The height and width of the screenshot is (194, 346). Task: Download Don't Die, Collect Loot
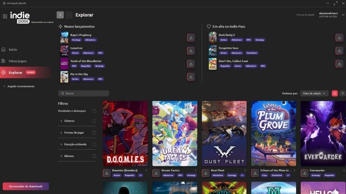pyautogui.click(x=339, y=64)
